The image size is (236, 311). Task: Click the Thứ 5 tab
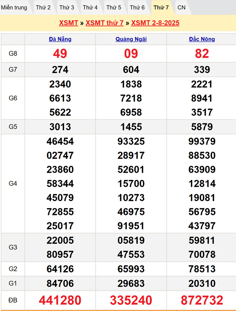tap(114, 7)
